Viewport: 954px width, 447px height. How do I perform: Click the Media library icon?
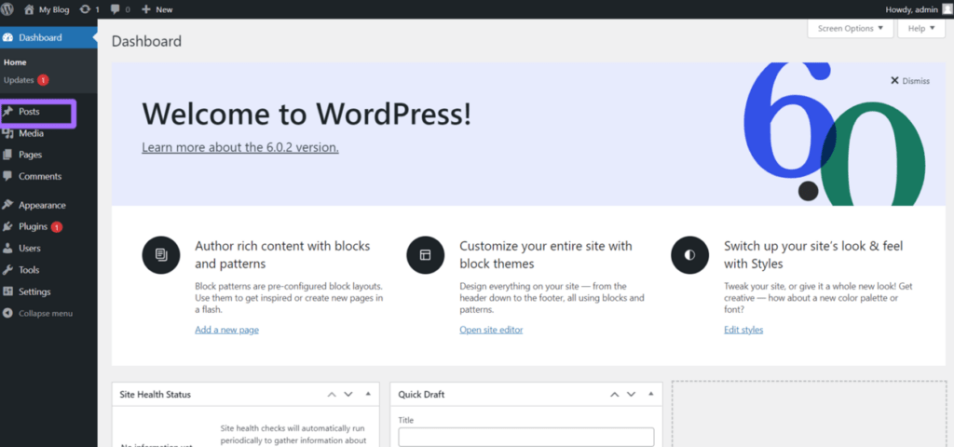click(7, 134)
